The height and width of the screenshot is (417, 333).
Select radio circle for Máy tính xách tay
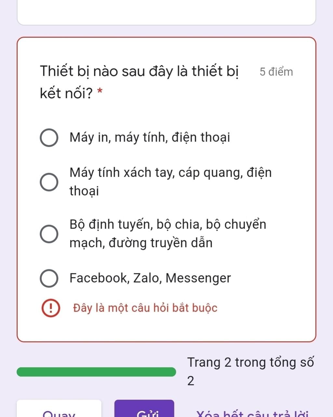click(x=49, y=182)
